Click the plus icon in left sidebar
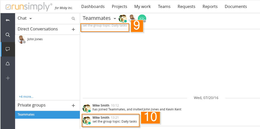The image size is (260, 129). pos(8,78)
